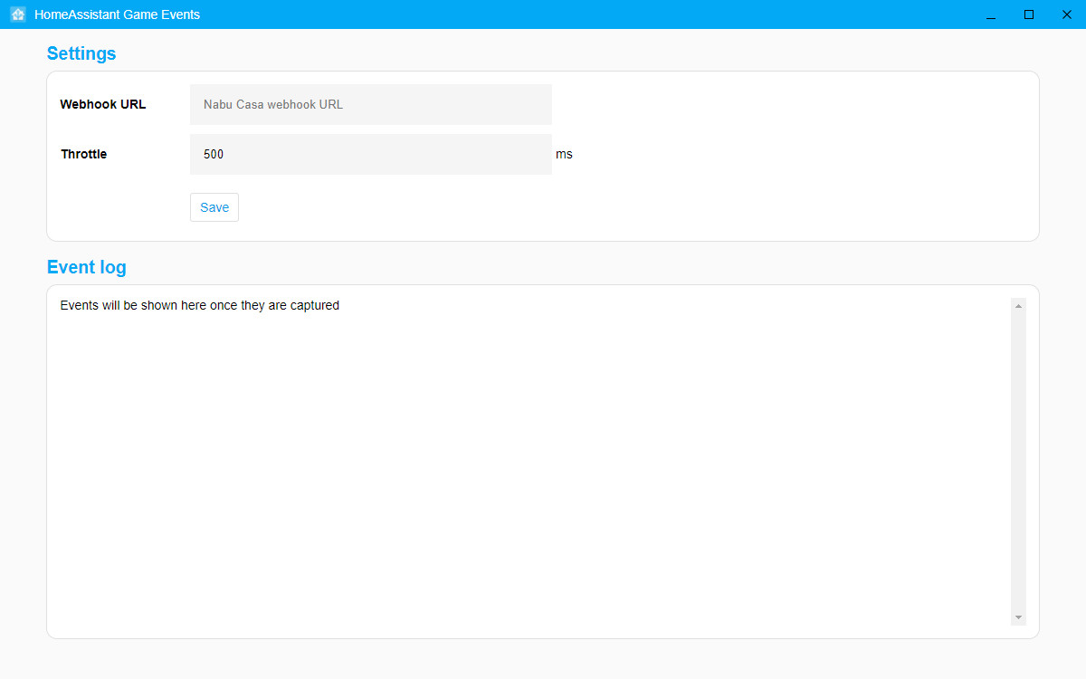This screenshot has width=1086, height=679.
Task: Select the Settings section heading
Action: coord(81,53)
